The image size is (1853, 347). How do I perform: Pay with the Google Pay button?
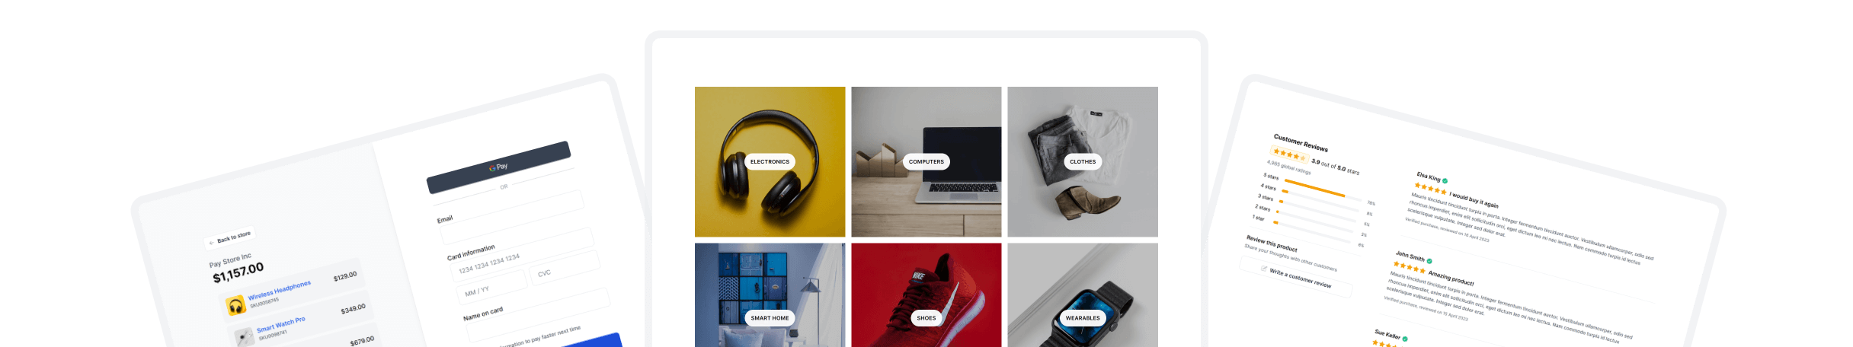click(x=498, y=167)
